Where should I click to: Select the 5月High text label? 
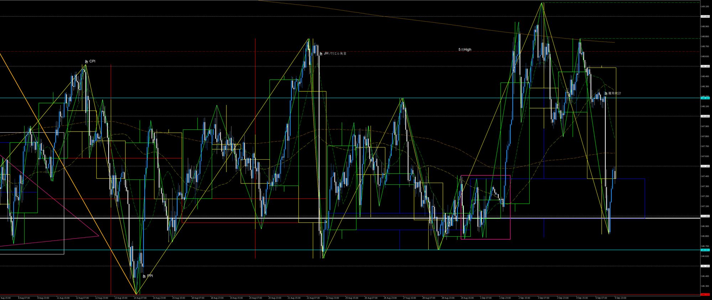point(465,50)
